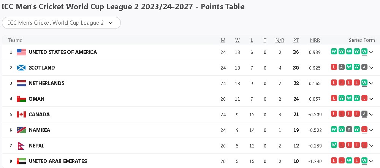The image size is (380, 168).
Task: Click the NRR column header
Action: (x=315, y=40)
